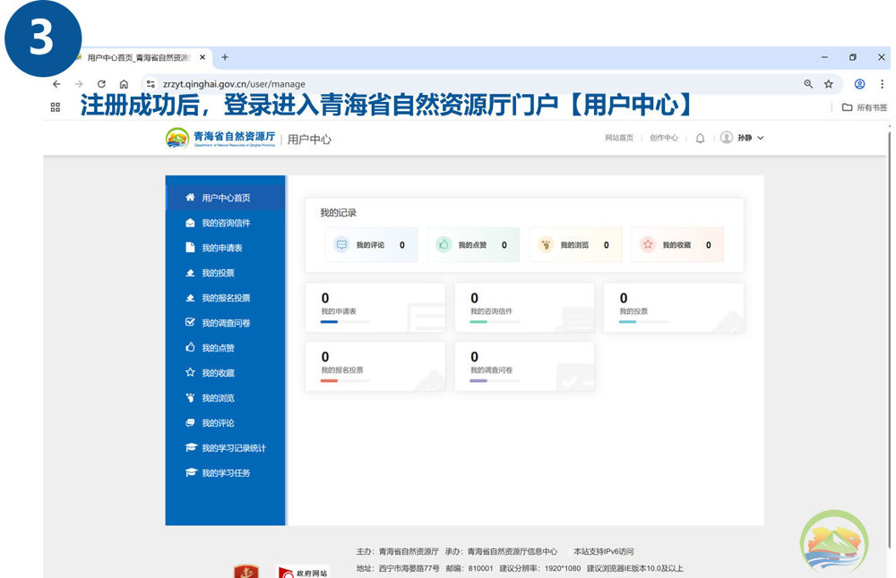Open Chrome profile avatar icon
The height and width of the screenshot is (578, 896).
click(x=859, y=84)
